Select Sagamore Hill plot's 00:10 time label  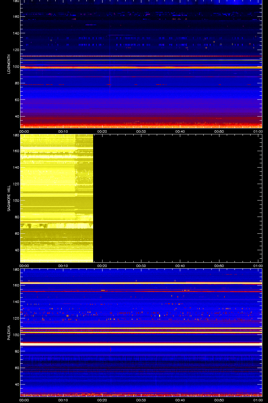click(x=63, y=266)
